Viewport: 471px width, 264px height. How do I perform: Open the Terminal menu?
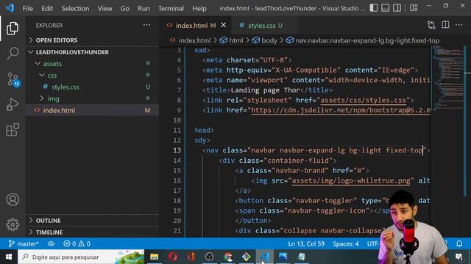tap(171, 8)
